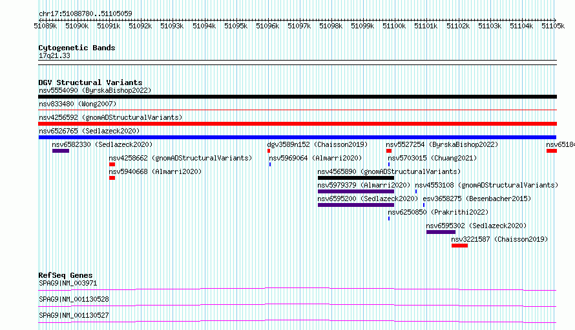This screenshot has width=575, height=330.
Task: Click the 51103k ruler position
Action: click(490, 26)
